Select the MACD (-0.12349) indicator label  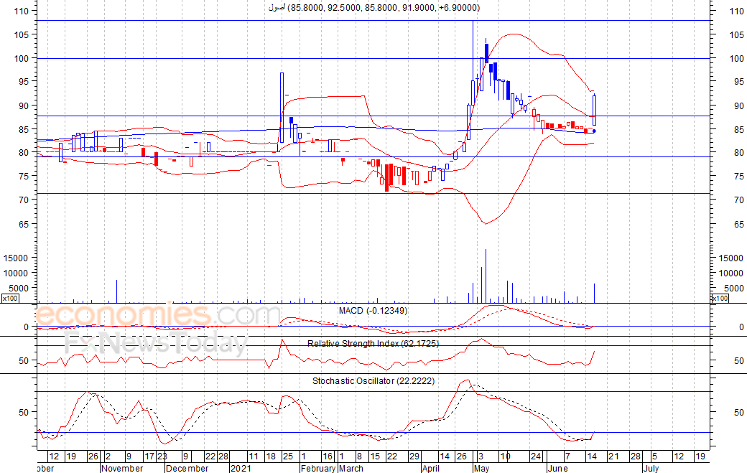(373, 310)
